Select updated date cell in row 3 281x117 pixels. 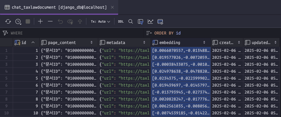[x=261, y=64]
